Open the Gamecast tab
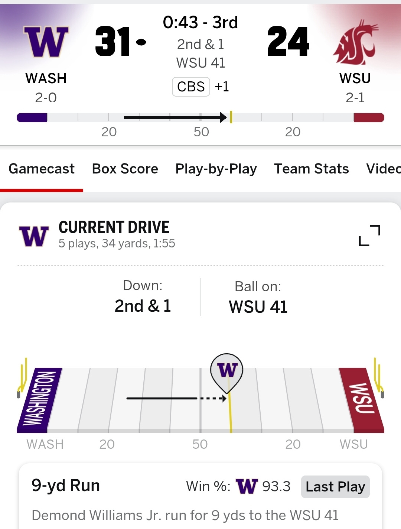 pyautogui.click(x=42, y=169)
